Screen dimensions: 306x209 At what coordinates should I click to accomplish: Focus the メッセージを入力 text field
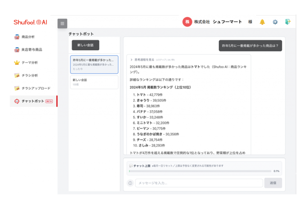coord(199,183)
